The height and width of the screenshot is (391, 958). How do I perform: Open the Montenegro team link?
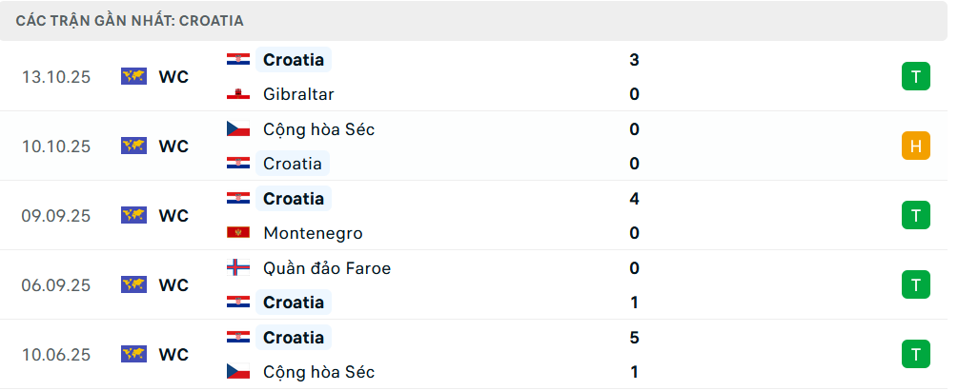point(313,233)
